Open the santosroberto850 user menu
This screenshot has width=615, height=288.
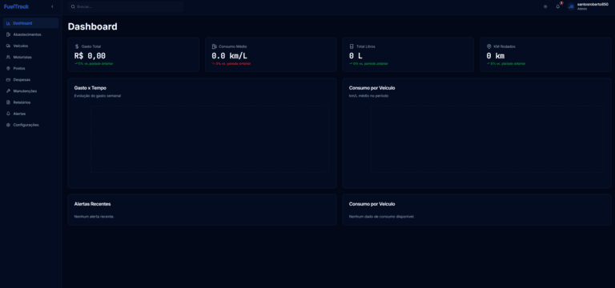point(593,6)
